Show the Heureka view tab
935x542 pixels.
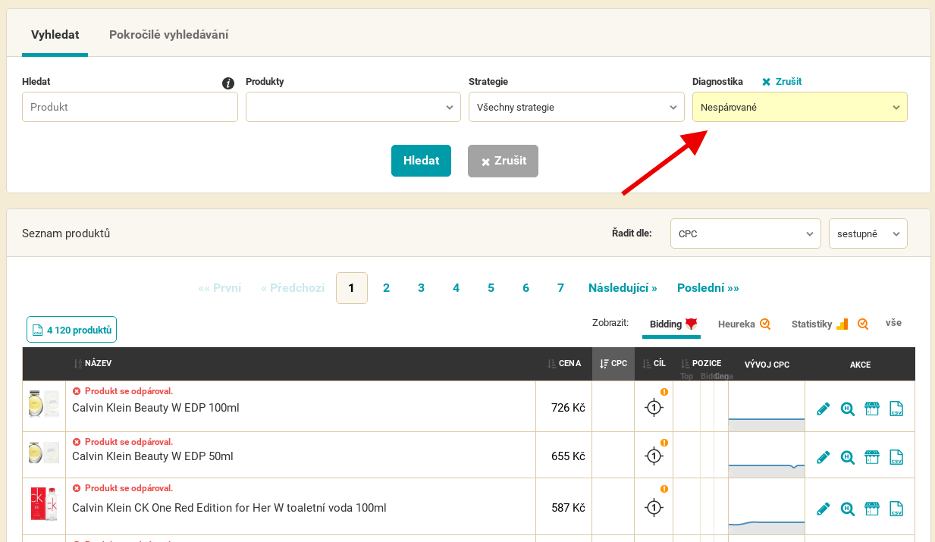pos(744,324)
